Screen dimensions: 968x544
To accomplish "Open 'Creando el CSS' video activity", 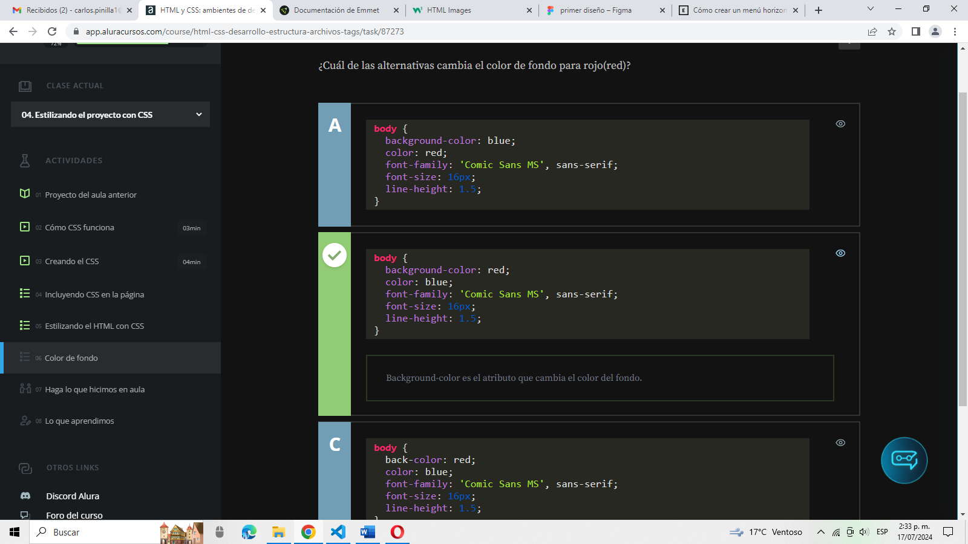I will click(71, 262).
